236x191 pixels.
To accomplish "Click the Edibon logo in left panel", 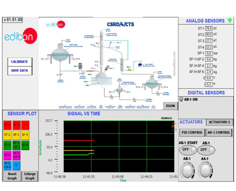I will (x=20, y=37).
